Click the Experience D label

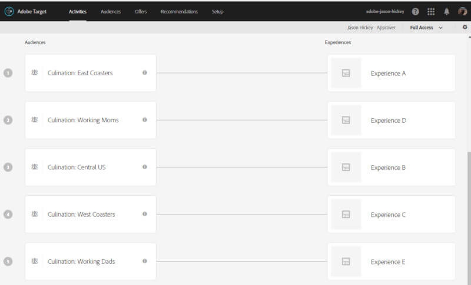(x=389, y=120)
